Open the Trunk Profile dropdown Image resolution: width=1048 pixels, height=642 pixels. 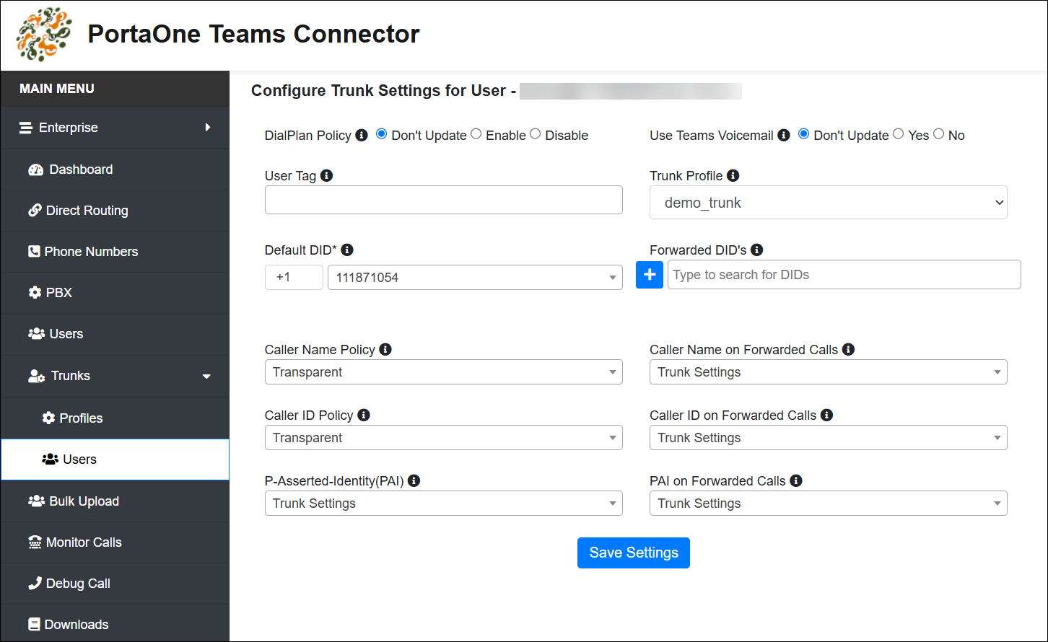click(x=829, y=203)
